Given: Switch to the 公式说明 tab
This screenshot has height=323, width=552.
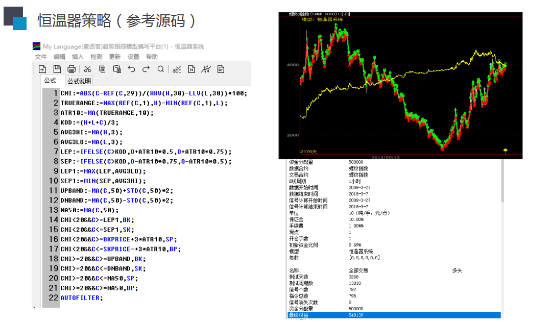Looking at the screenshot, I should [79, 81].
